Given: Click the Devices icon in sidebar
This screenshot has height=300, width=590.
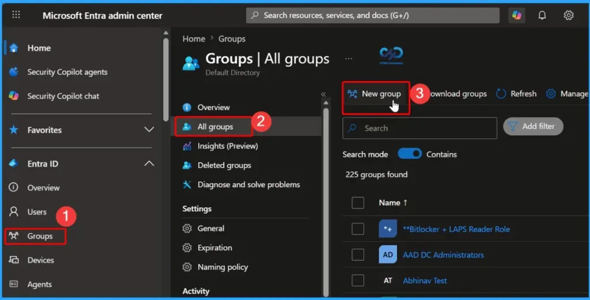Looking at the screenshot, I should tap(14, 260).
